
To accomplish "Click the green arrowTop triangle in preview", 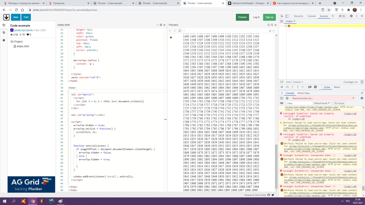I will (171, 37).
